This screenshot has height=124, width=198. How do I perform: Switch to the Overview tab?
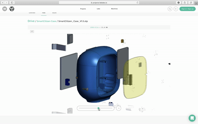pos(32,13)
